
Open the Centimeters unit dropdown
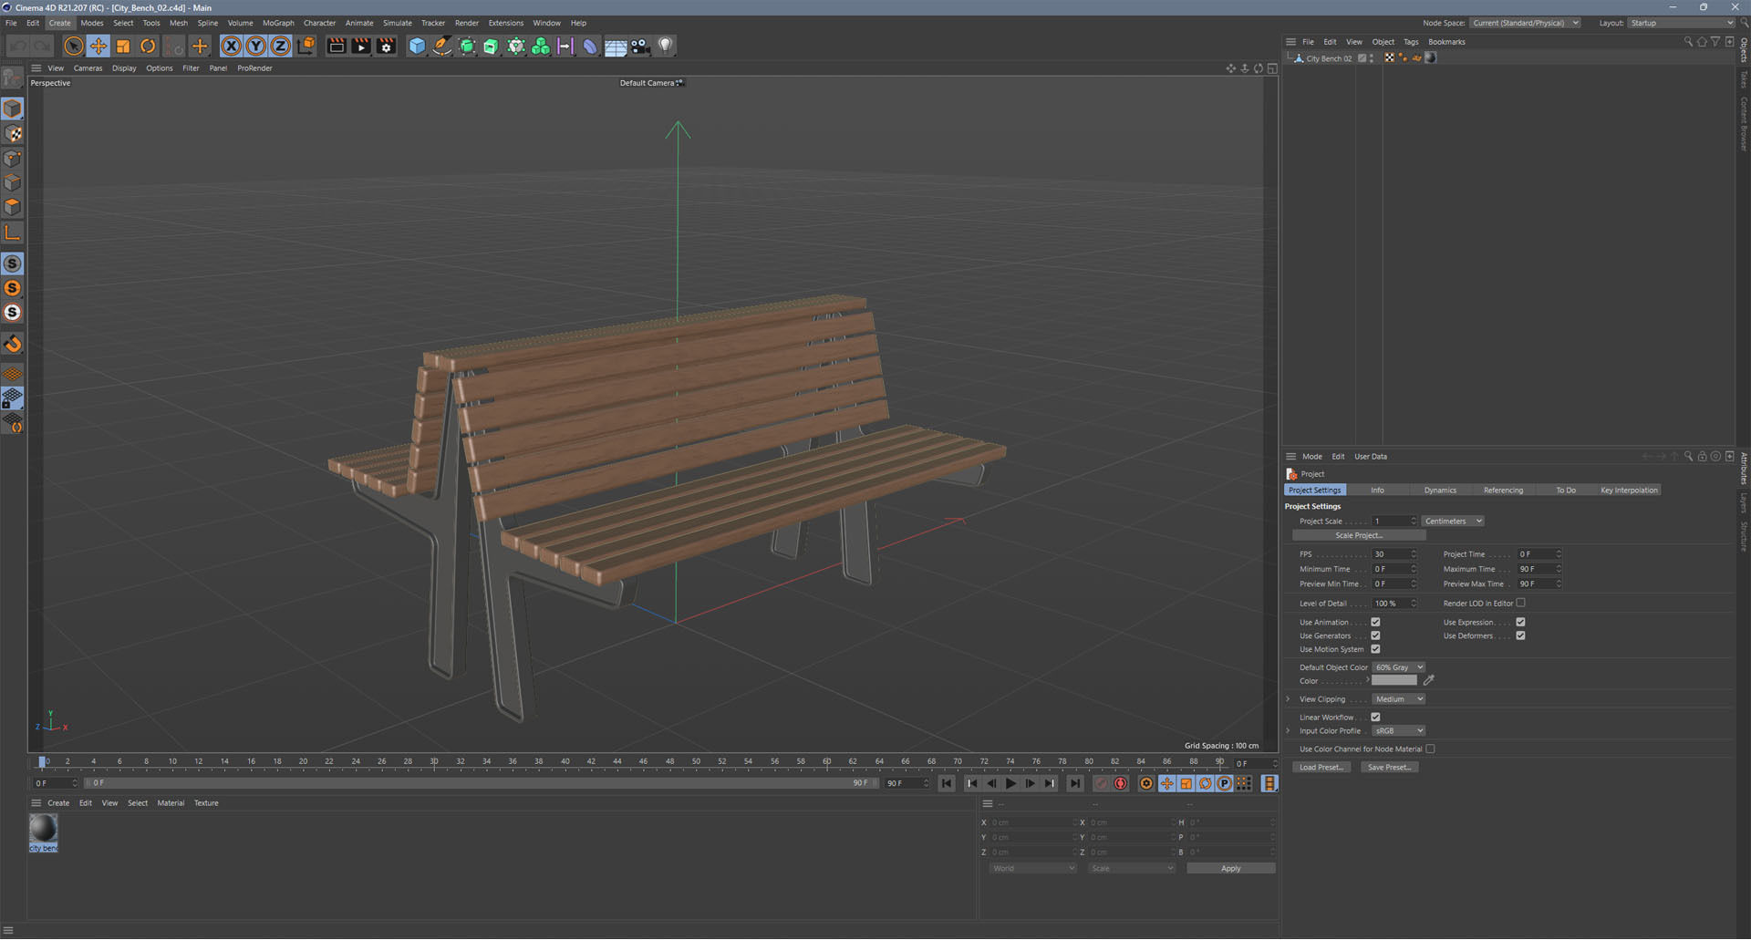[1453, 522]
